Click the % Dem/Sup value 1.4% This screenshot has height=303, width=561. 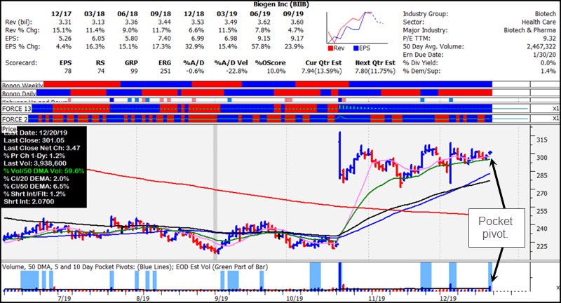[548, 71]
